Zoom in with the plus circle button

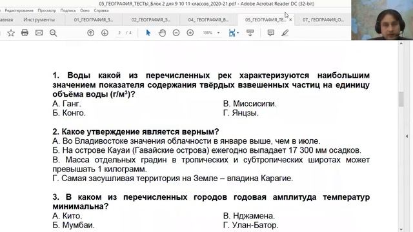(190, 33)
